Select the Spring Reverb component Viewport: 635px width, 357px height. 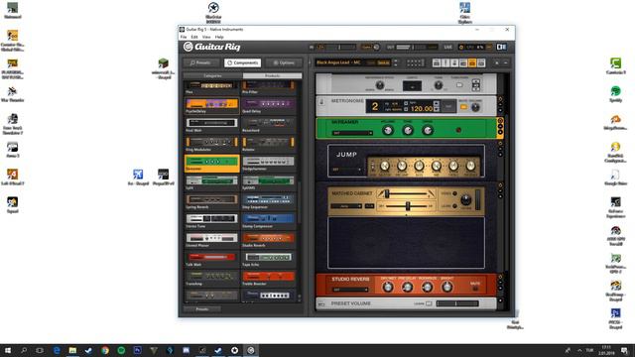point(211,201)
